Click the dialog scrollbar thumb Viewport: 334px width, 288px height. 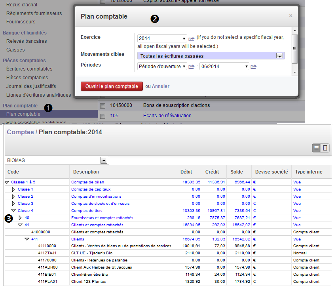point(294,49)
